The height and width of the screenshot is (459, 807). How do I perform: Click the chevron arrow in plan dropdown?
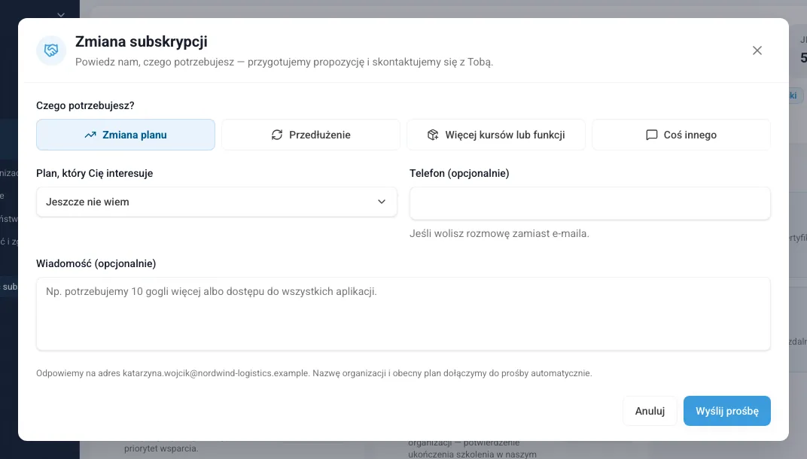point(382,202)
